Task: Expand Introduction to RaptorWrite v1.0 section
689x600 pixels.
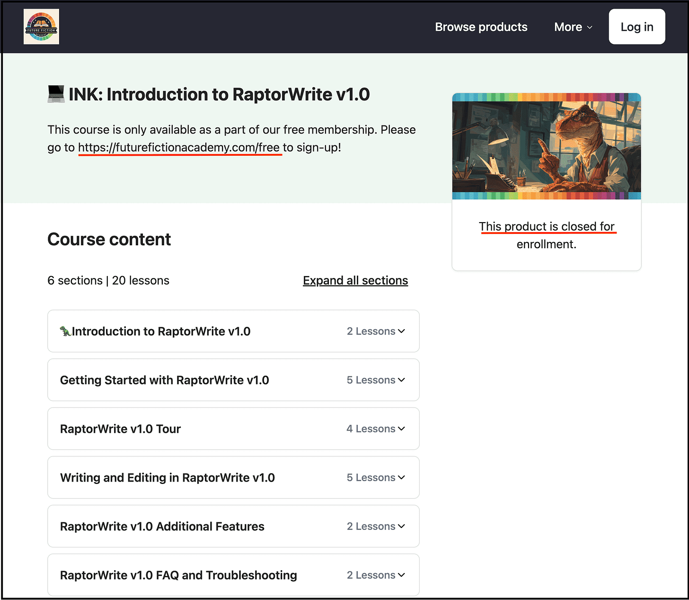Action: [x=233, y=331]
